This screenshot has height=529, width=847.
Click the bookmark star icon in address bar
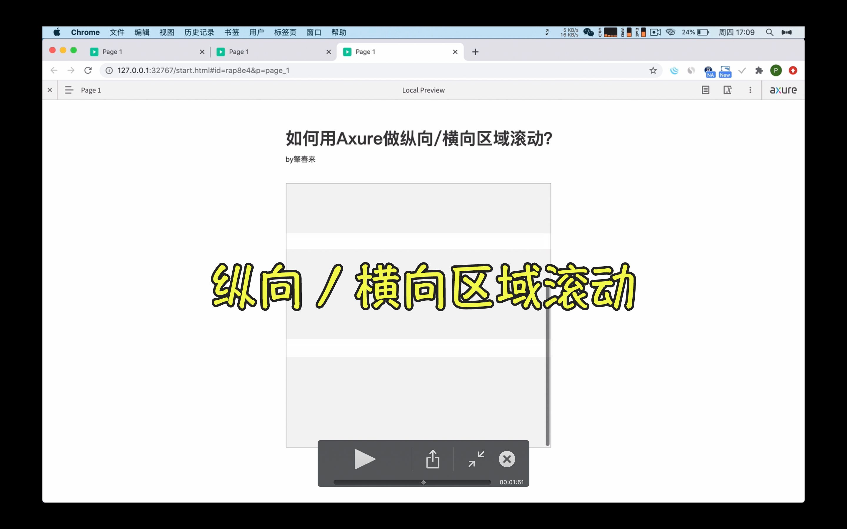click(654, 70)
